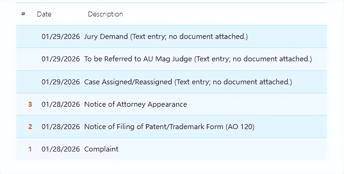Click the Jury Demand 'no document attached' note

(x=189, y=36)
